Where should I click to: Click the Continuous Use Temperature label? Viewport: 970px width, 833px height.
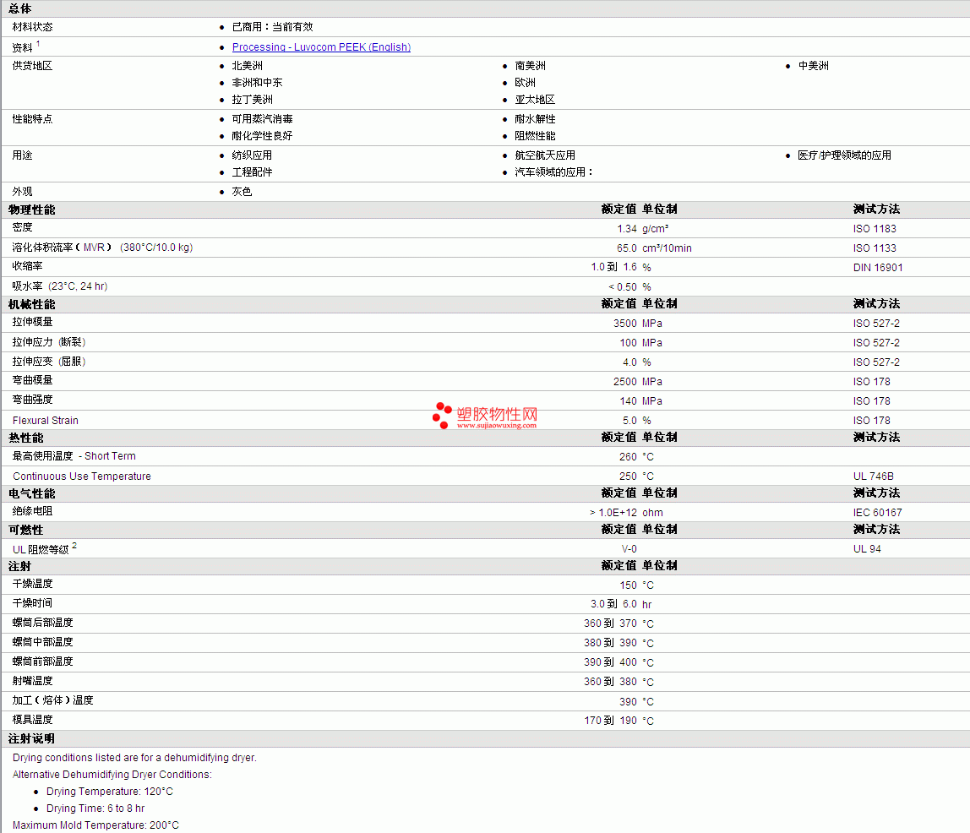[x=82, y=476]
